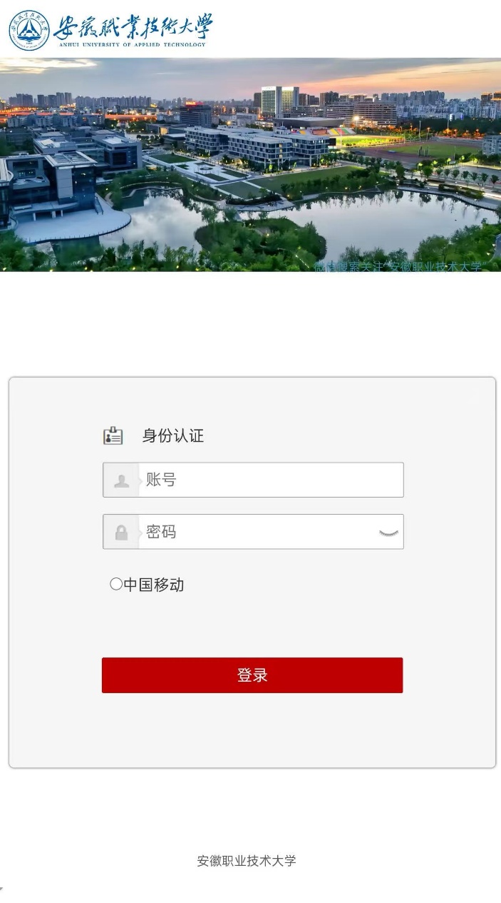This screenshot has width=501, height=903.
Task: Focus the 账号 account input field
Action: (254, 480)
